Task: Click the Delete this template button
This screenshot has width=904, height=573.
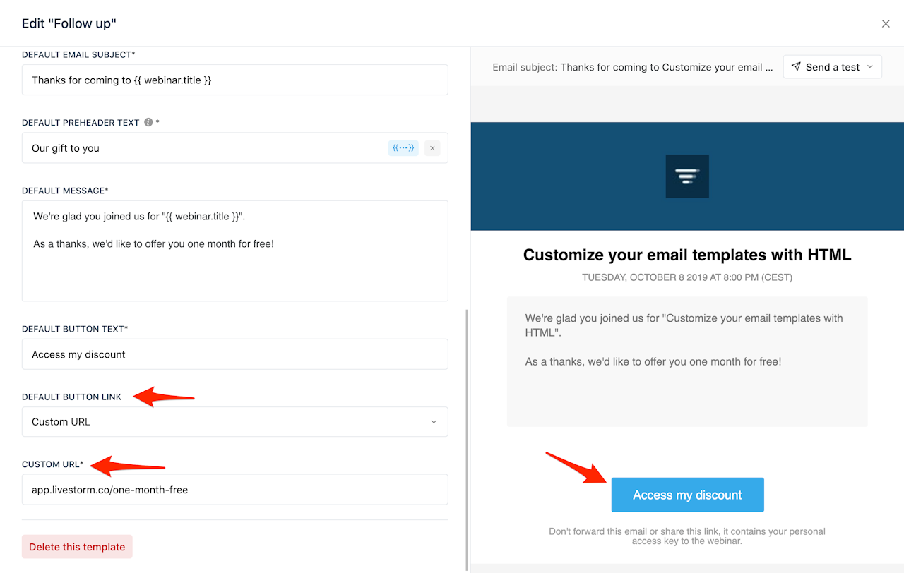Action: tap(77, 547)
